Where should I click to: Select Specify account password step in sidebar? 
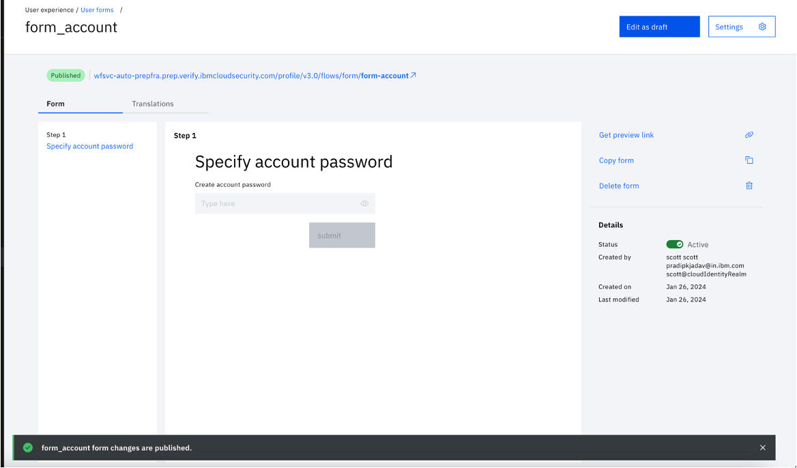pos(89,146)
